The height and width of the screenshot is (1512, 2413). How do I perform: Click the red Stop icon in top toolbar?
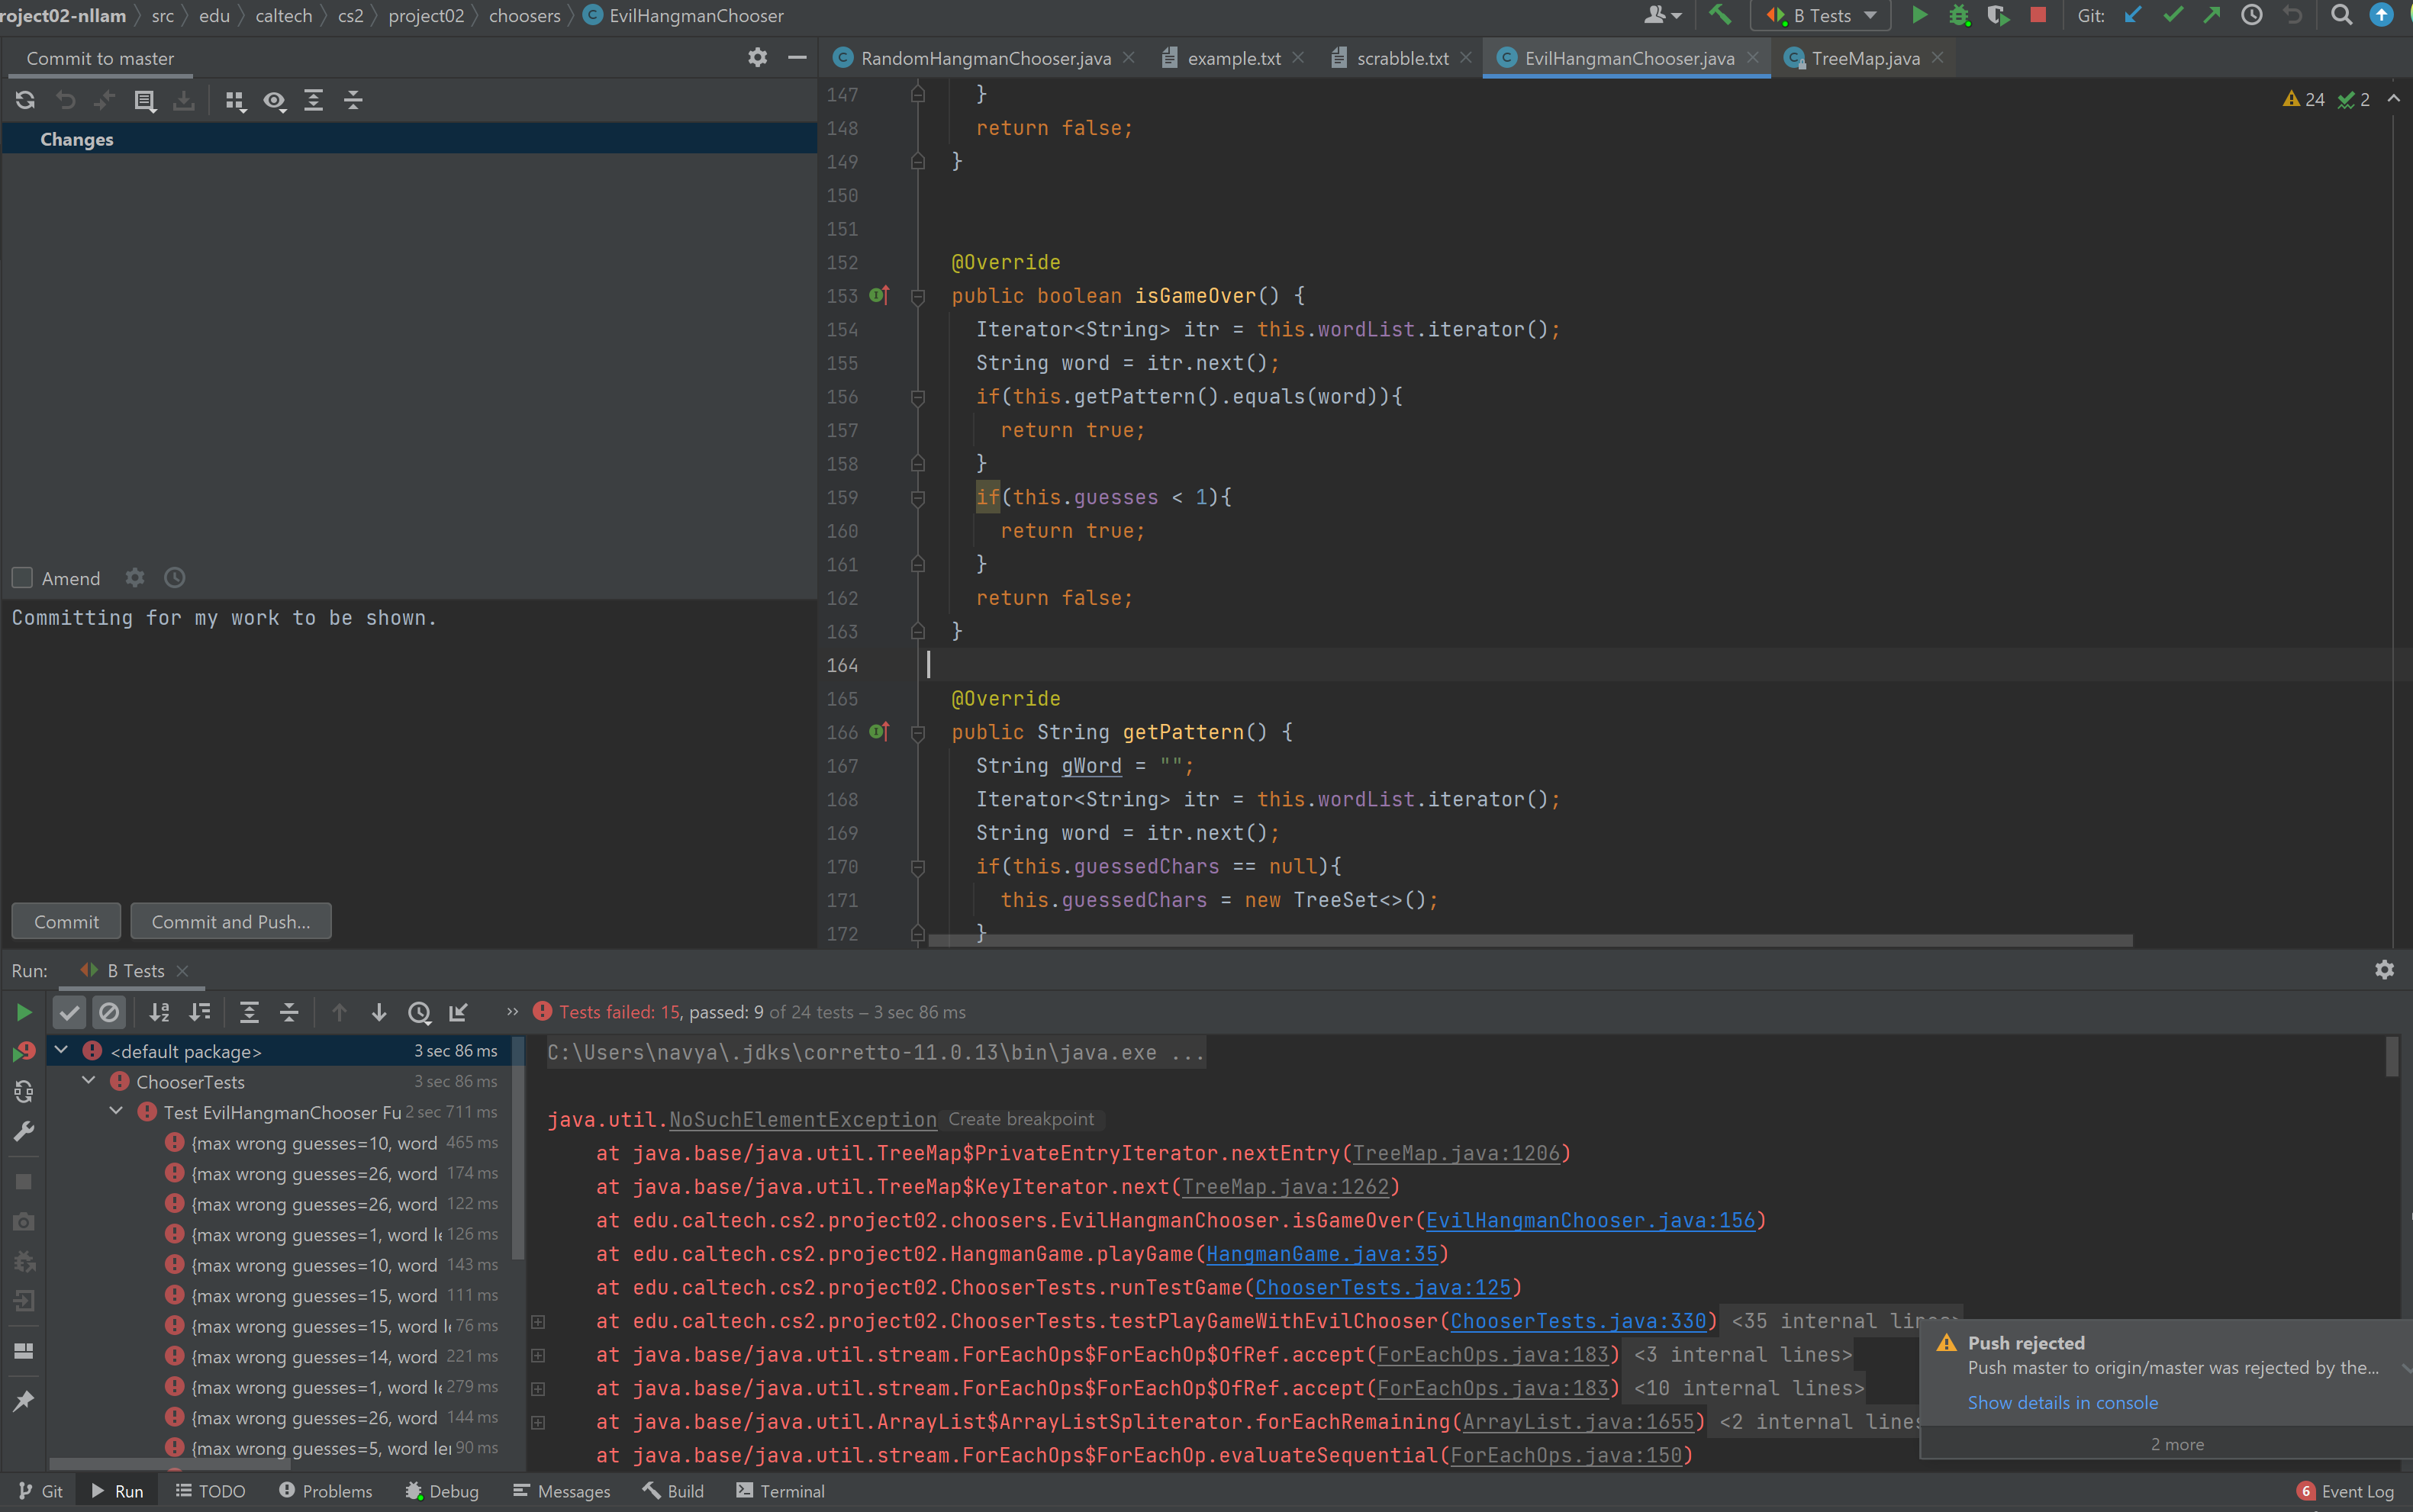click(x=2038, y=15)
